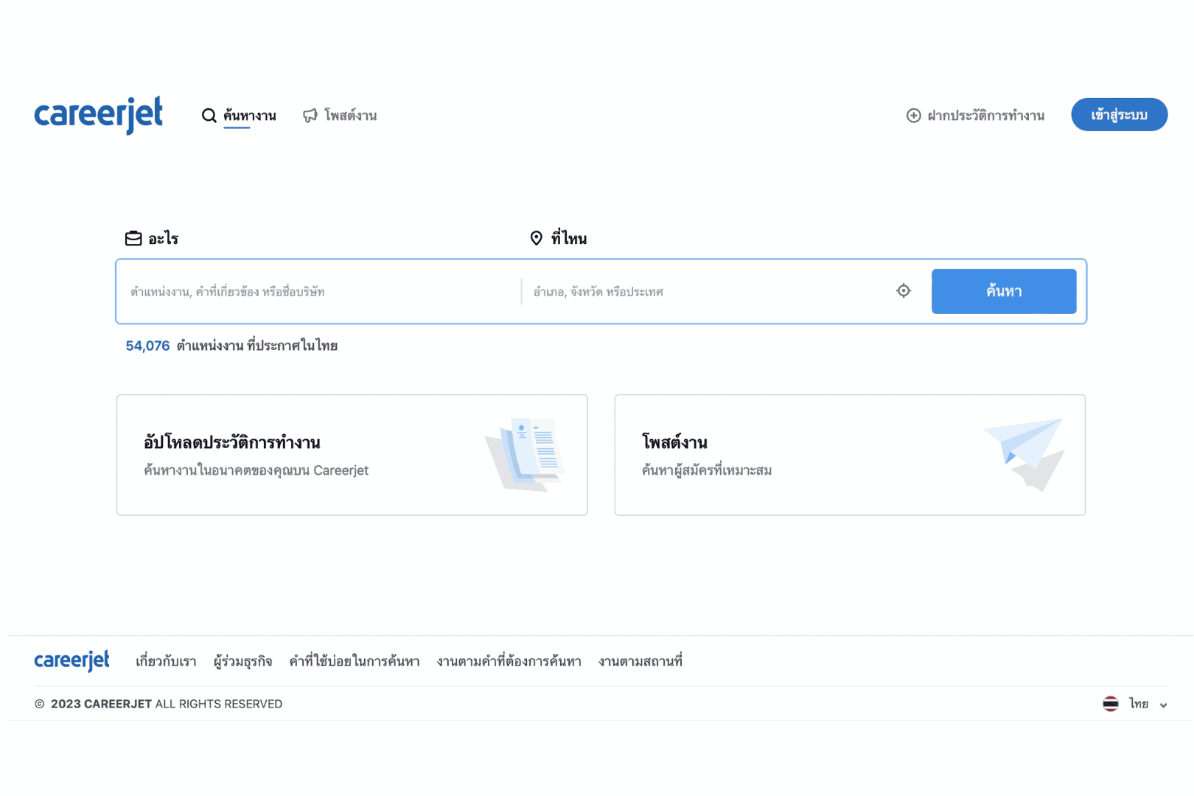Click the plus circle icon for ฝากประวัติการทำงาน
1194x796 pixels.
(x=913, y=116)
